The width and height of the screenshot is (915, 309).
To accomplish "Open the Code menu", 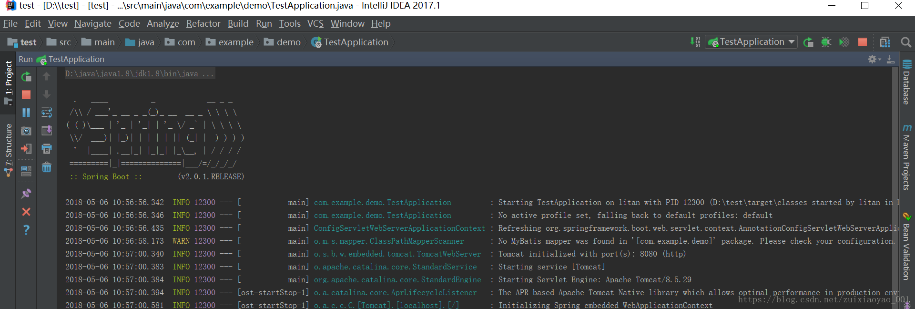I will click(129, 23).
